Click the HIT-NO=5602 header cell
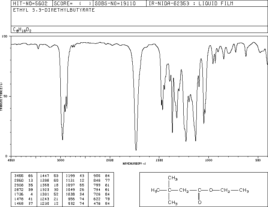This screenshot has width=268, height=207. [x=30, y=4]
